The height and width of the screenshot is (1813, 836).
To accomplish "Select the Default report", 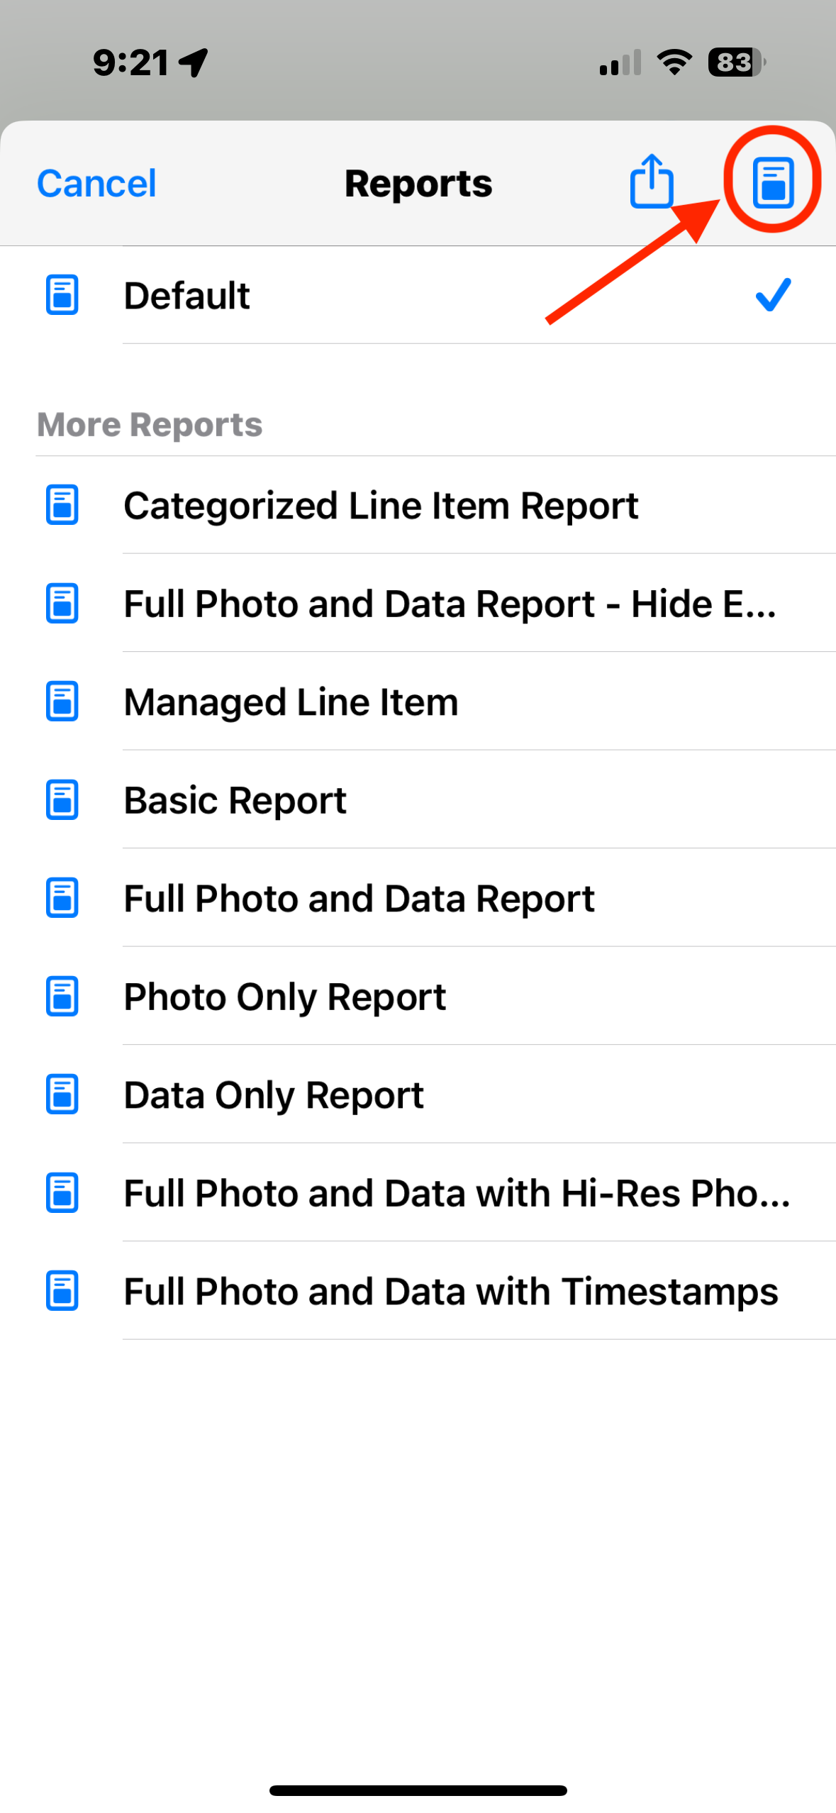I will tap(418, 295).
